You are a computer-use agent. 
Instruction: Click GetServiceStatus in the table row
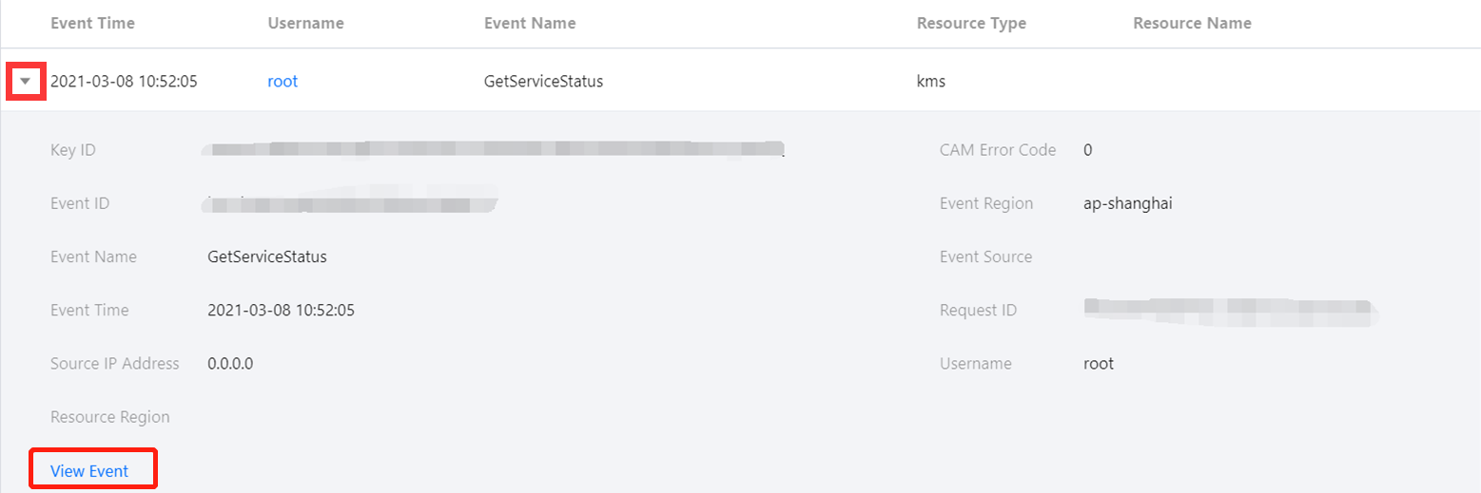click(x=543, y=82)
